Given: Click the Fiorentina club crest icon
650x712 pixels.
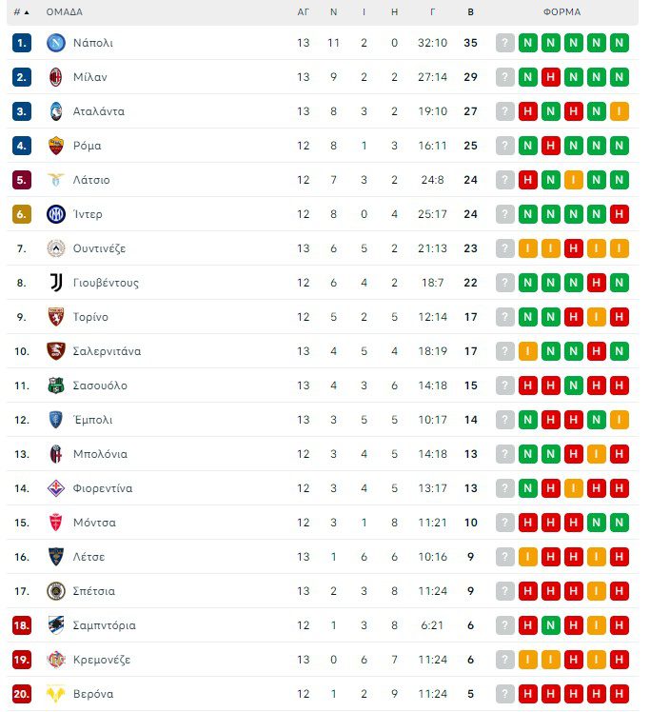Looking at the screenshot, I should 55,488.
